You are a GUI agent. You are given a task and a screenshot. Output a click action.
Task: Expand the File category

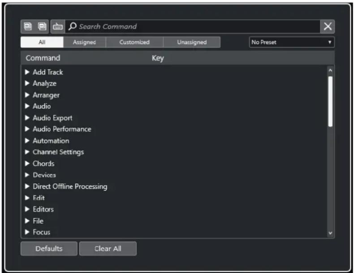[x=27, y=221]
